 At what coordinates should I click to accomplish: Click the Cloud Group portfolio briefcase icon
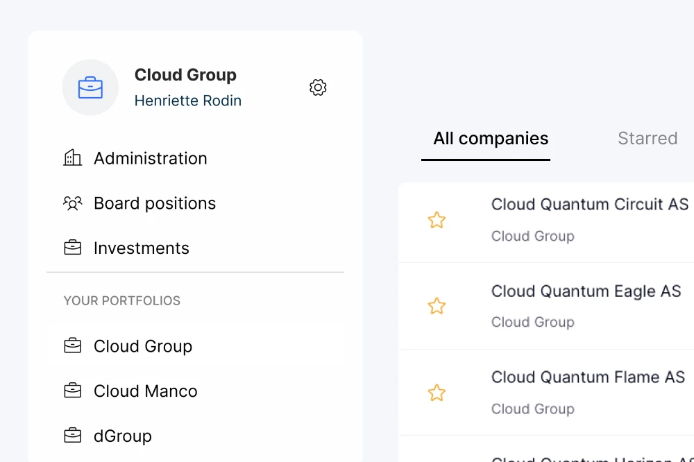click(x=73, y=345)
